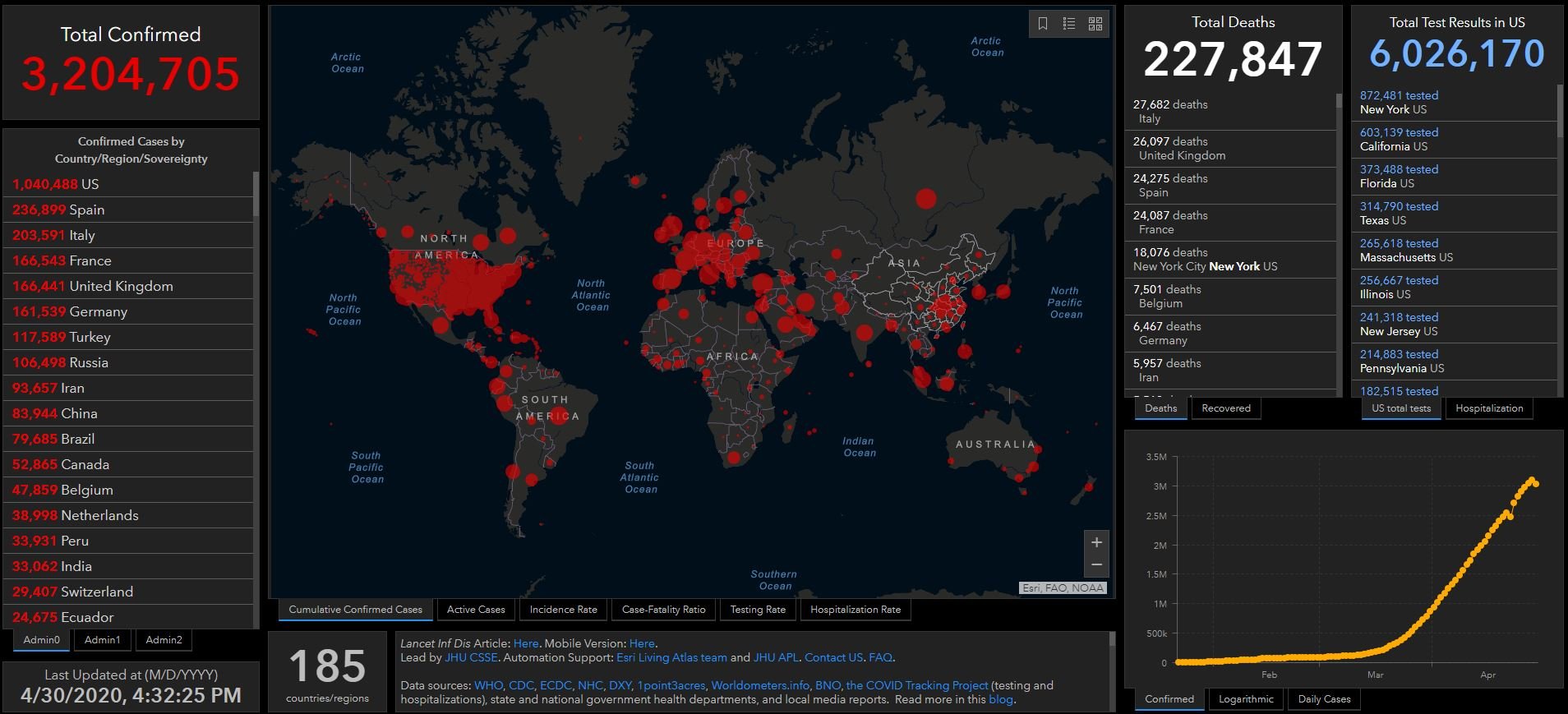Select the Testing Rate tab
The width and height of the screenshot is (1568, 714).
click(758, 610)
